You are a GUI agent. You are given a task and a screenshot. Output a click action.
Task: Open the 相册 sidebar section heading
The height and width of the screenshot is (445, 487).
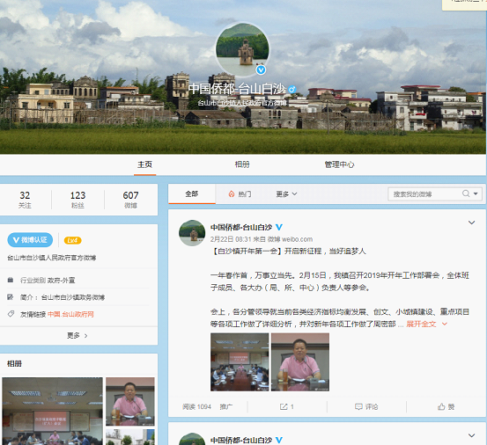coord(15,364)
